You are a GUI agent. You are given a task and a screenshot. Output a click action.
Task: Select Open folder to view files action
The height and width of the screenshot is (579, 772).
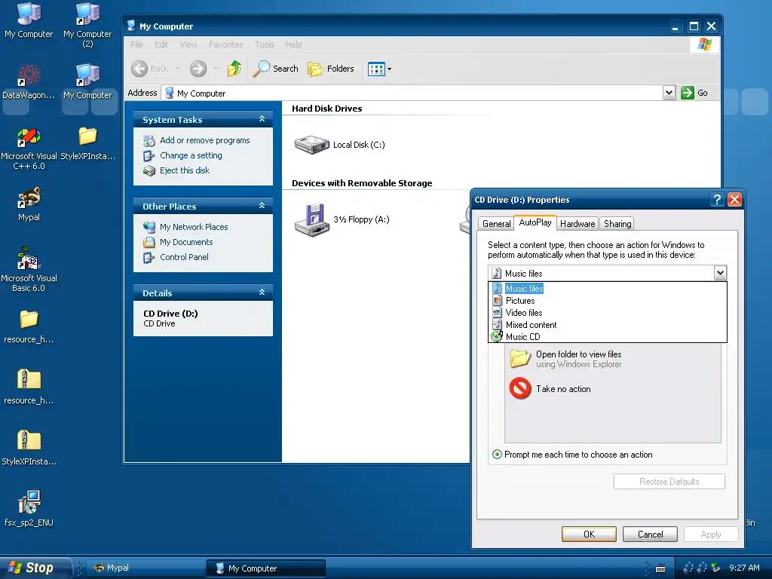click(x=566, y=359)
